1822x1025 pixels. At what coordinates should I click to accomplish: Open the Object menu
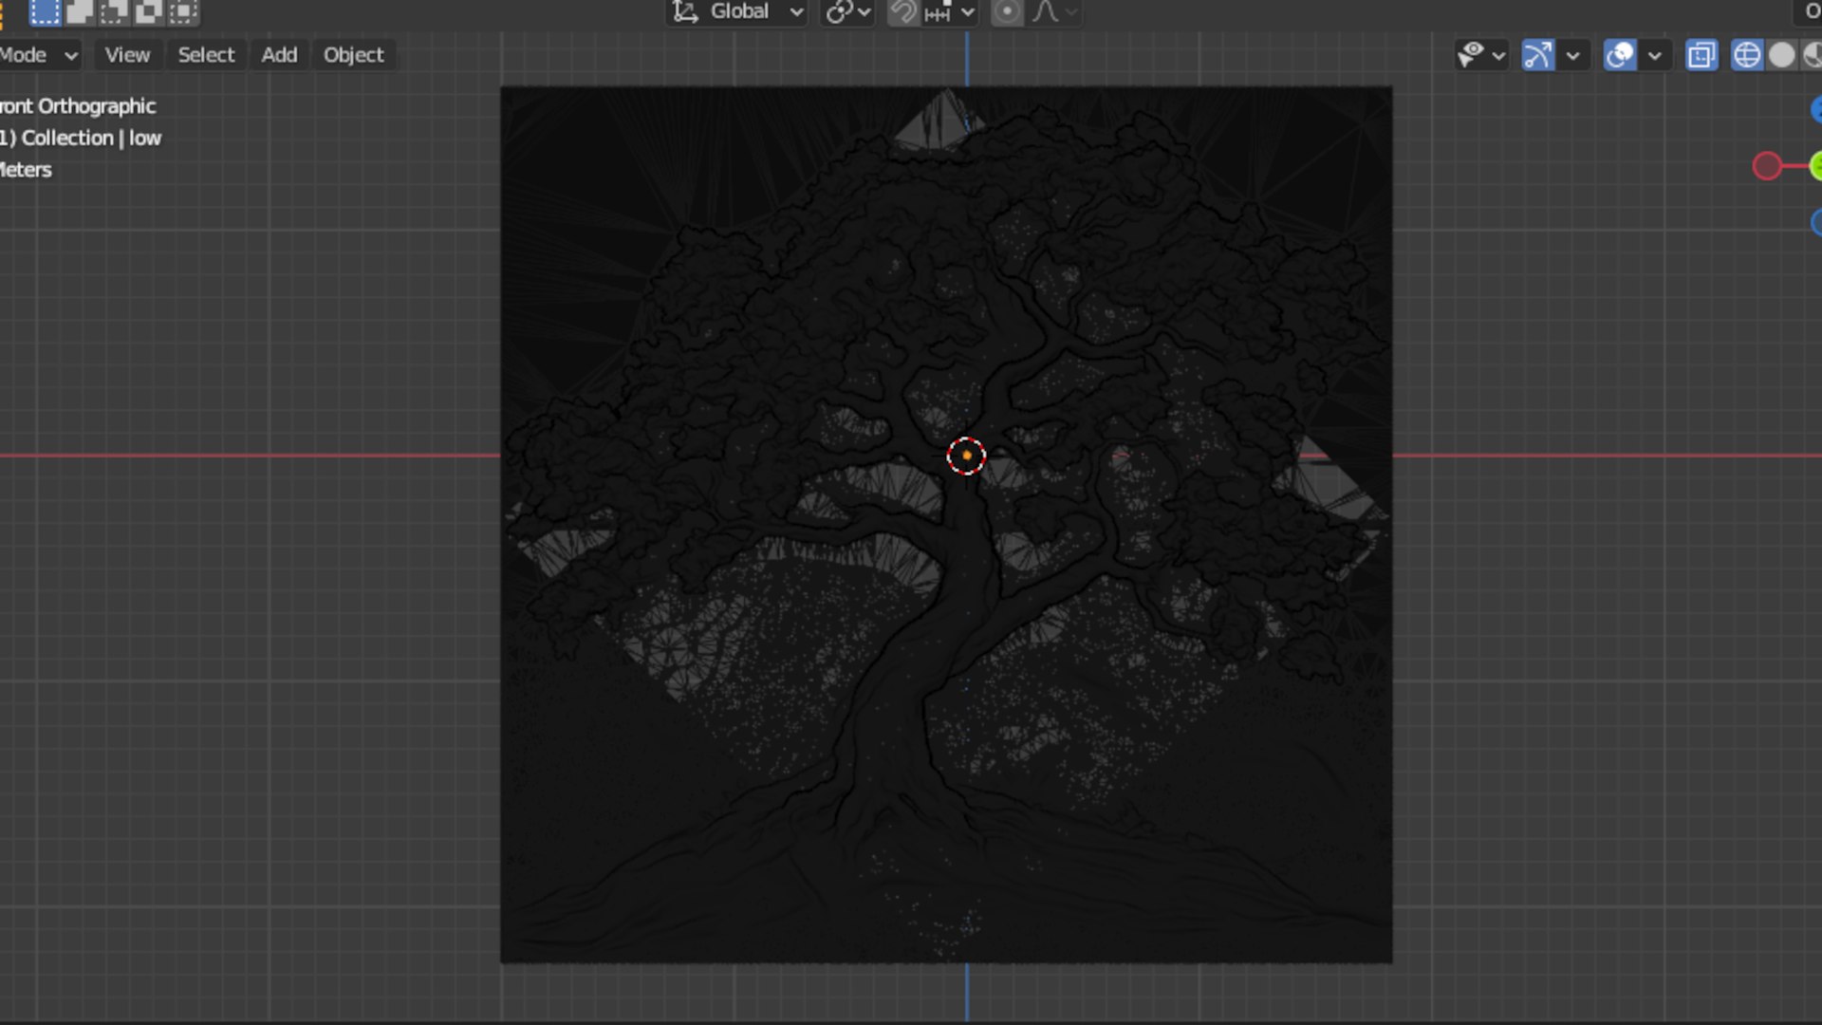click(x=353, y=55)
